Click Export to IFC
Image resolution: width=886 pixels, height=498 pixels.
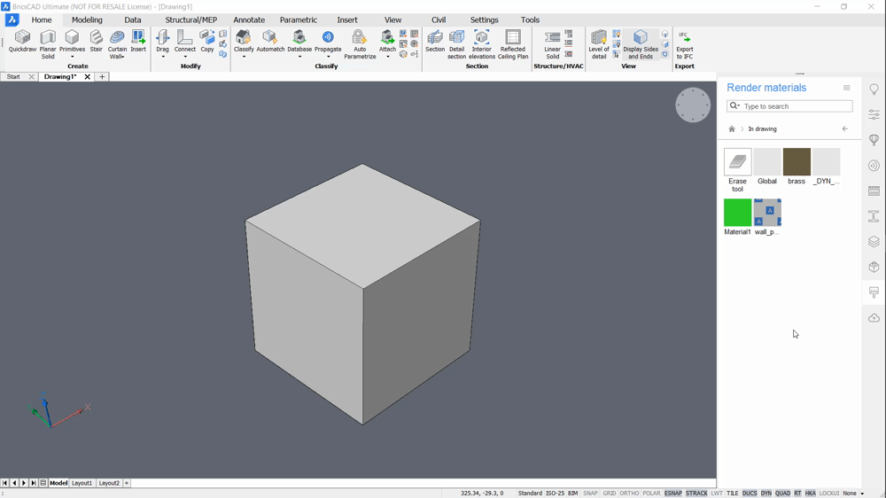coord(685,44)
